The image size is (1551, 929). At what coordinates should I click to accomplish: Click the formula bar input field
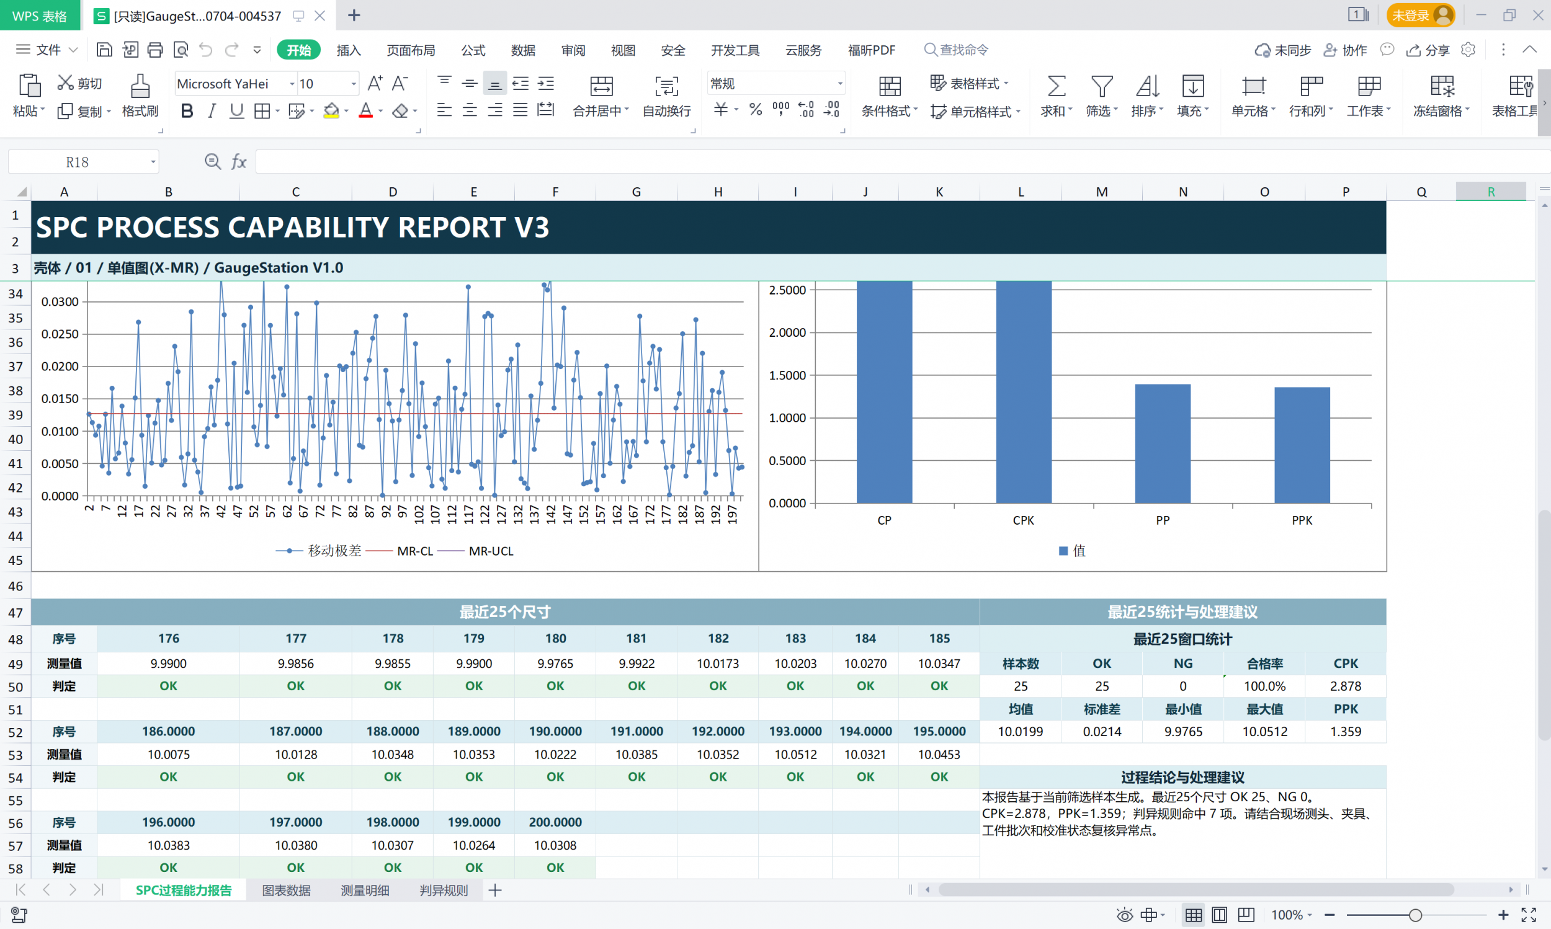coord(901,162)
